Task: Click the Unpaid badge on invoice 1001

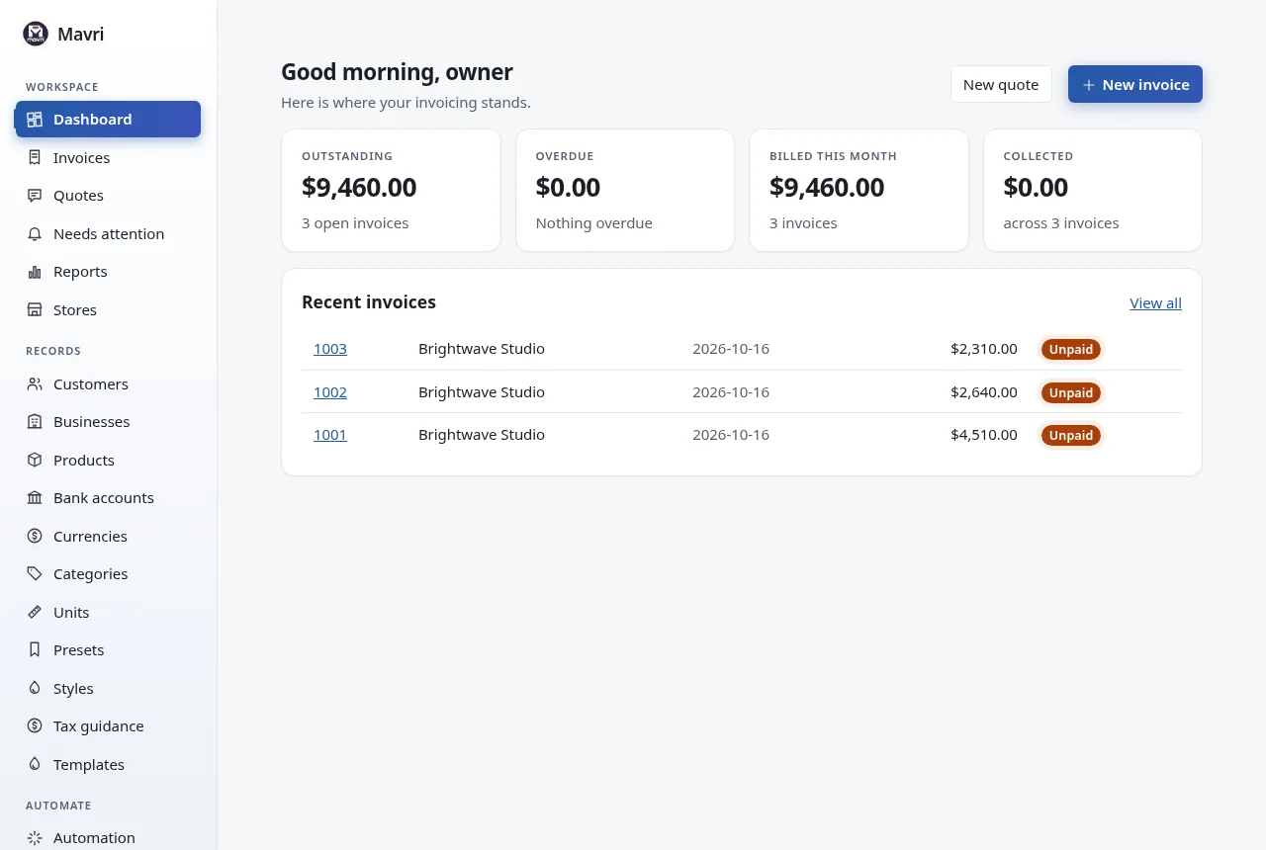Action: (x=1071, y=436)
